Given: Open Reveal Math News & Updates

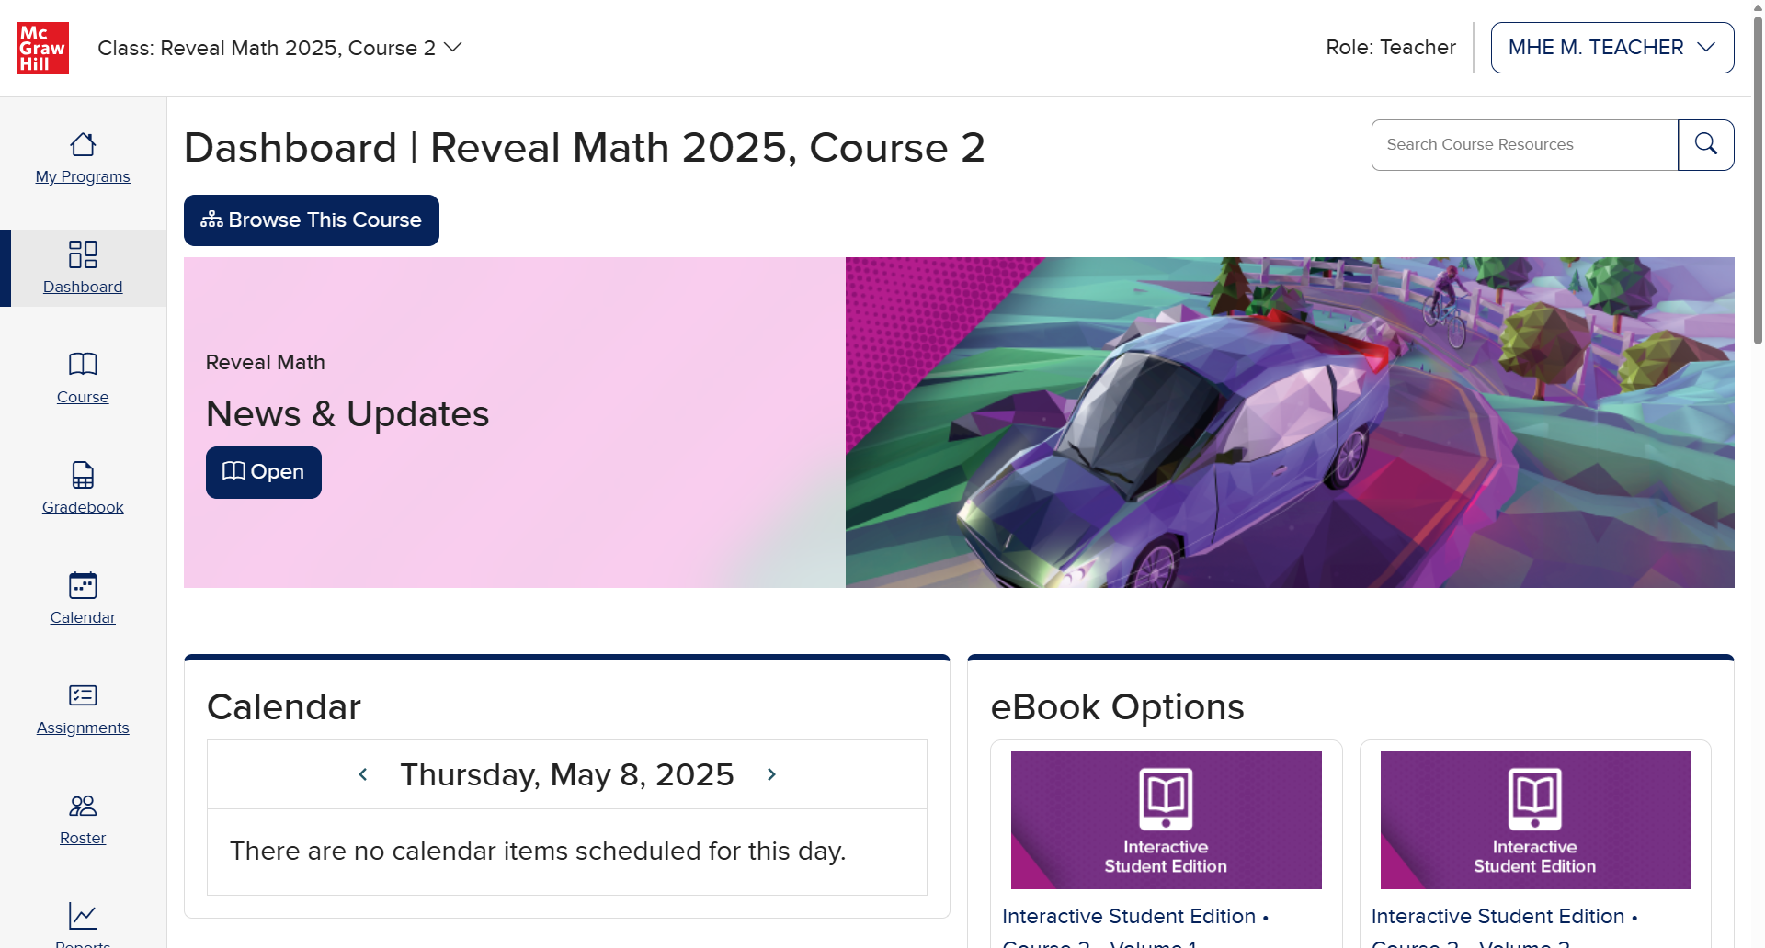Looking at the screenshot, I should click(264, 472).
